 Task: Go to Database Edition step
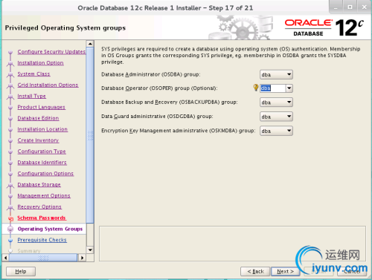click(38, 118)
